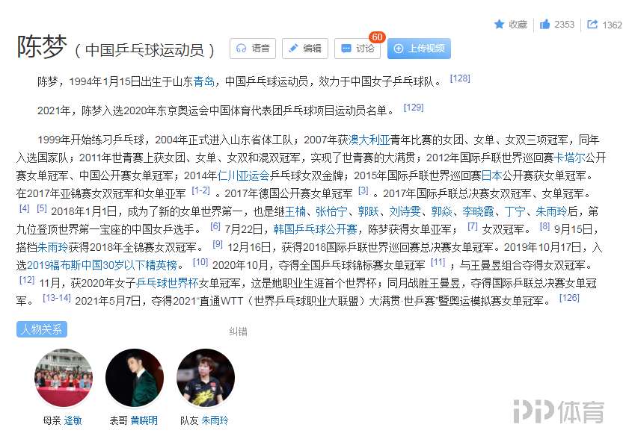Viewport: 626px width, 445px height.
Task: Open the 青岛 hyperlink
Action: pos(204,81)
